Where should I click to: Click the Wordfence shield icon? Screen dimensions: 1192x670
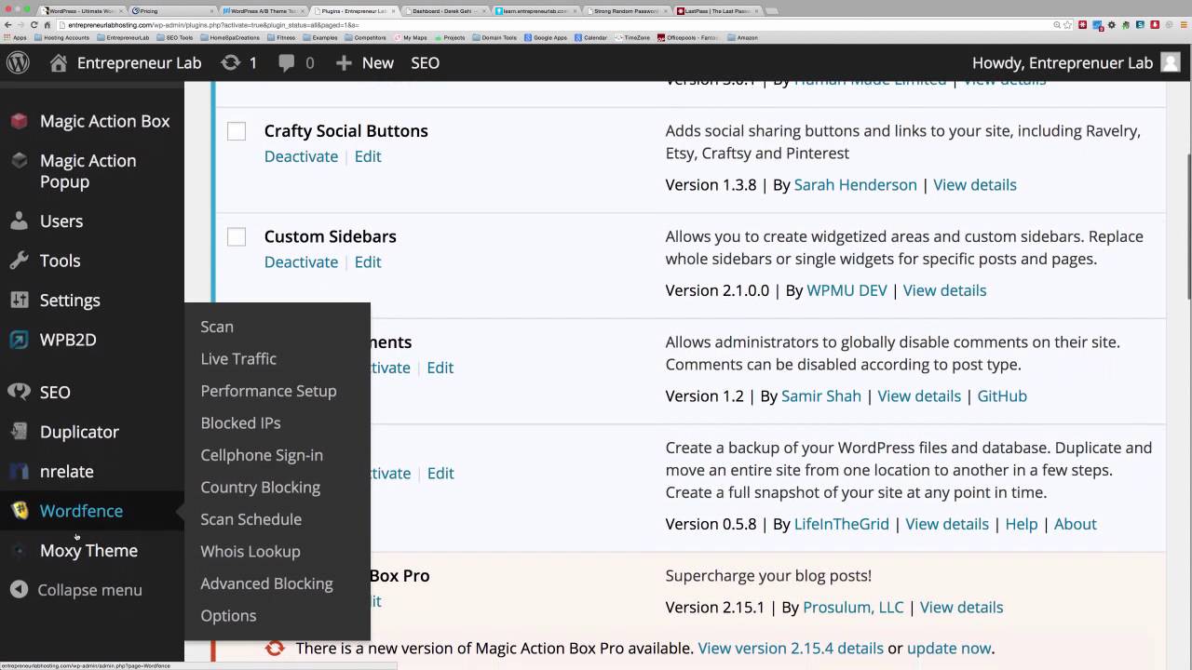[x=19, y=511]
